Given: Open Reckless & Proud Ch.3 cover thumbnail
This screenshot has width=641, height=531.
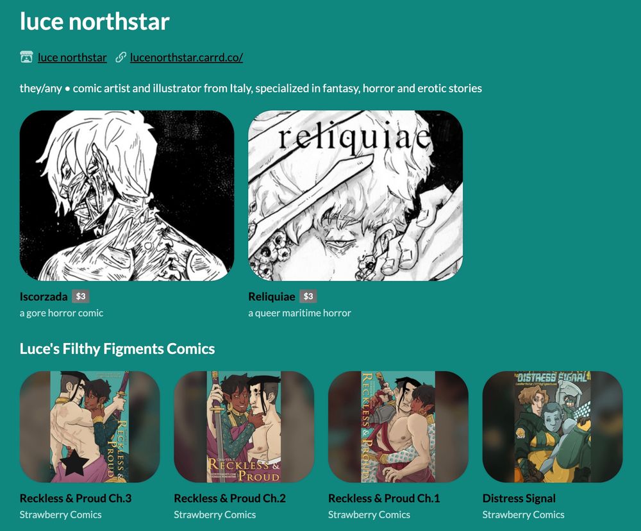Looking at the screenshot, I should (x=90, y=426).
